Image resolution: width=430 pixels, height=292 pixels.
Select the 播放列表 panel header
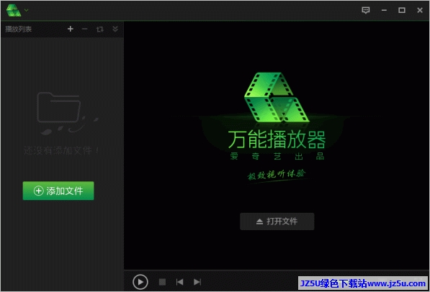[x=19, y=29]
